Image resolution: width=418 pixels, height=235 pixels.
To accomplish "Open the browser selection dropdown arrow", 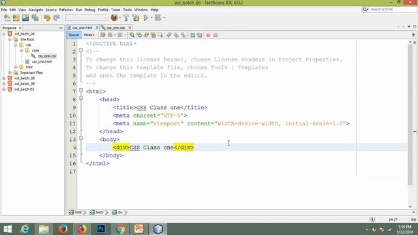I will [120, 18].
